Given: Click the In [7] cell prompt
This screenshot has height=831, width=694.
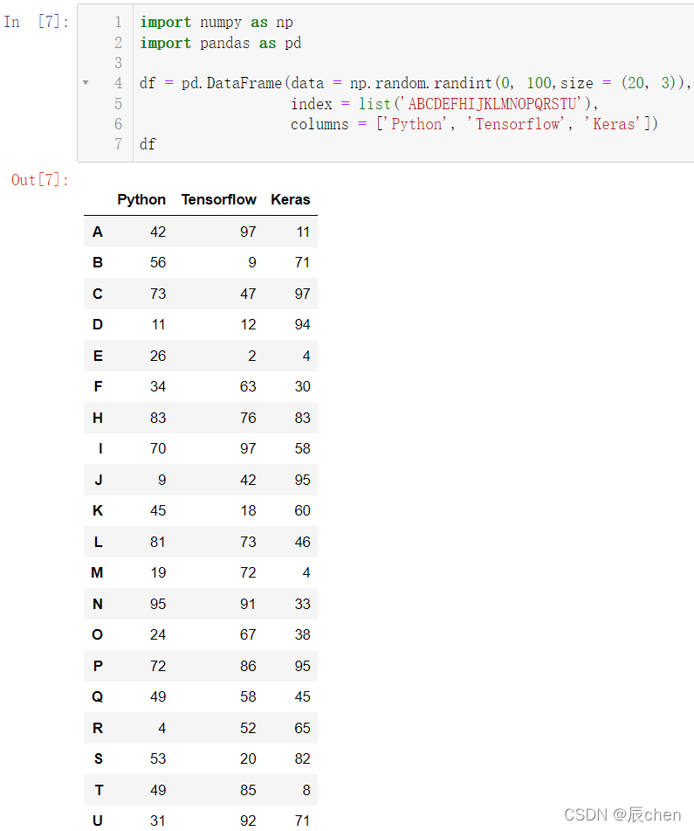Looking at the screenshot, I should click(36, 22).
